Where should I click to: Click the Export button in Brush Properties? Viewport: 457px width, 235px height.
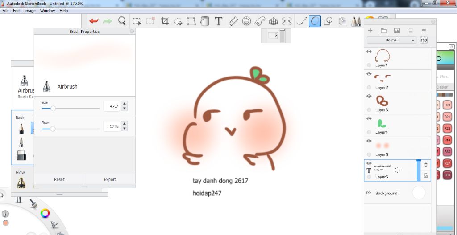(110, 179)
